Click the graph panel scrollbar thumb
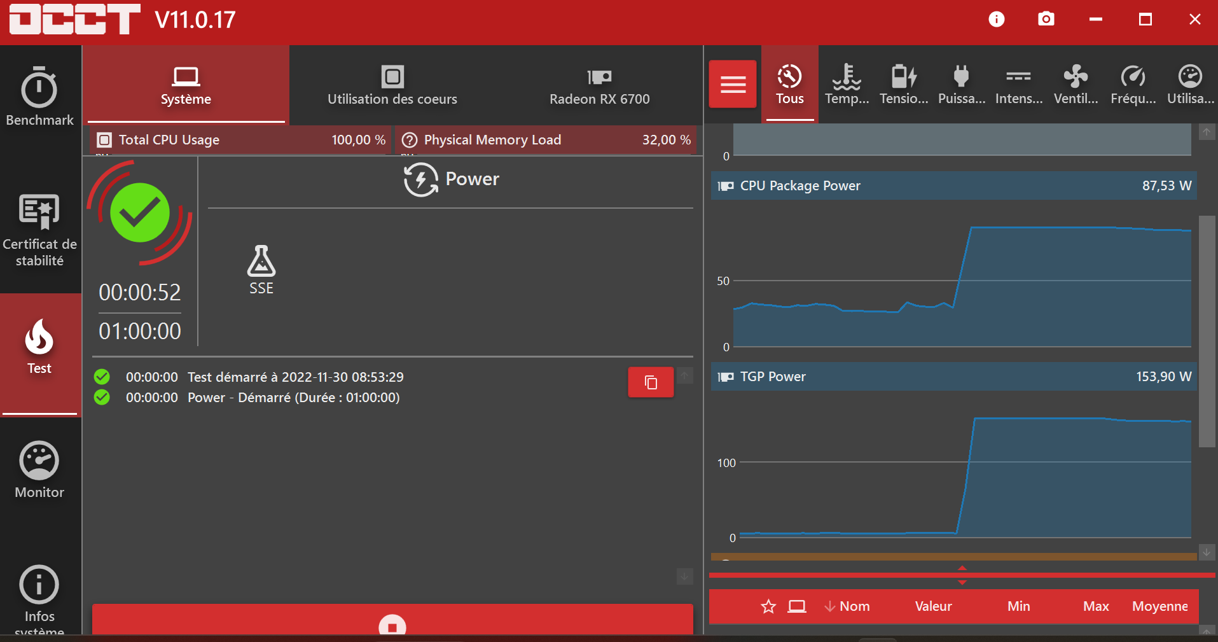1218x642 pixels. point(1207,331)
